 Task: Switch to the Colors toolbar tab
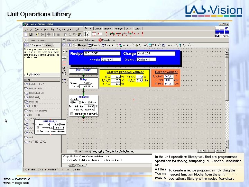(138, 29)
